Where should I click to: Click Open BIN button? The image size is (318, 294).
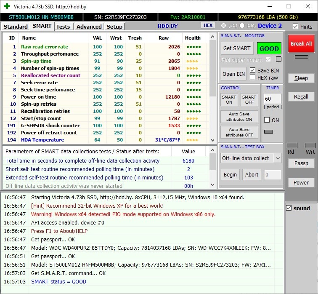233,74
